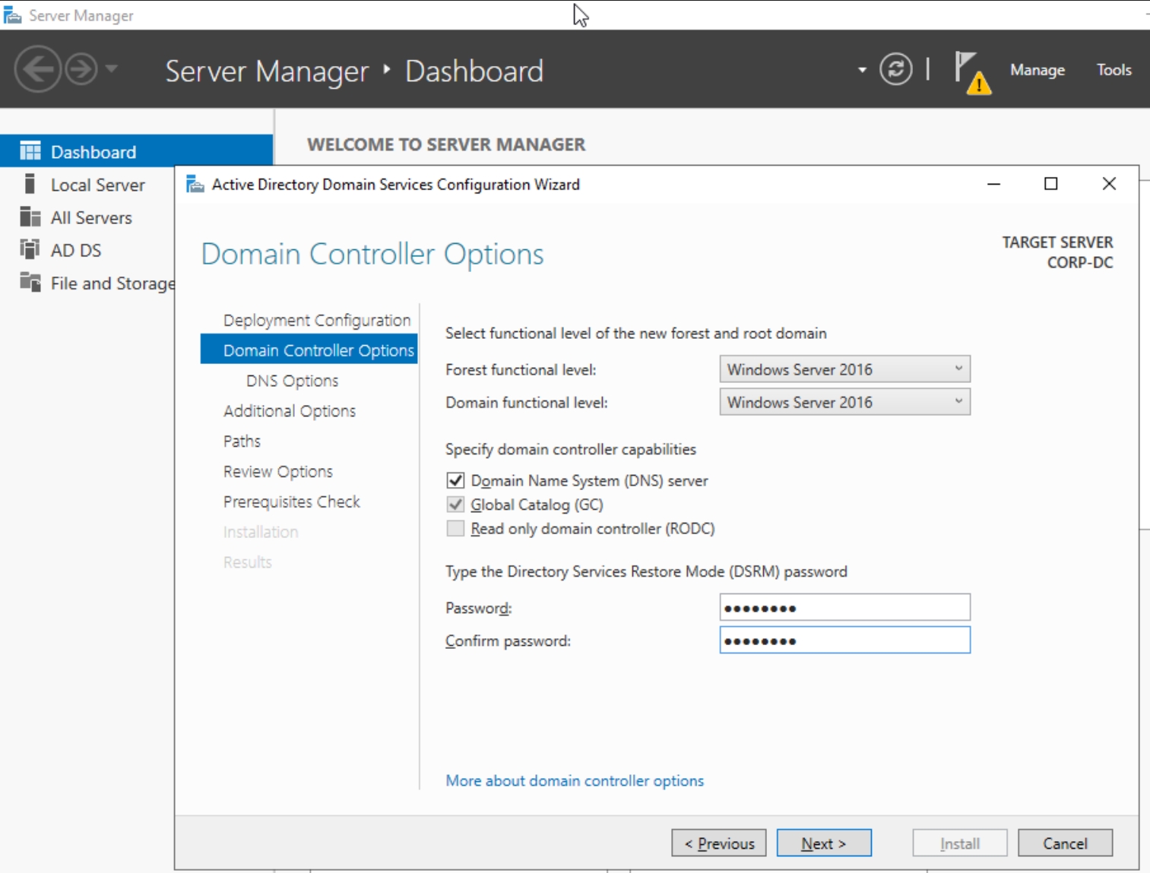Image resolution: width=1150 pixels, height=873 pixels.
Task: Click the All Servers sidebar icon
Action: click(30, 217)
